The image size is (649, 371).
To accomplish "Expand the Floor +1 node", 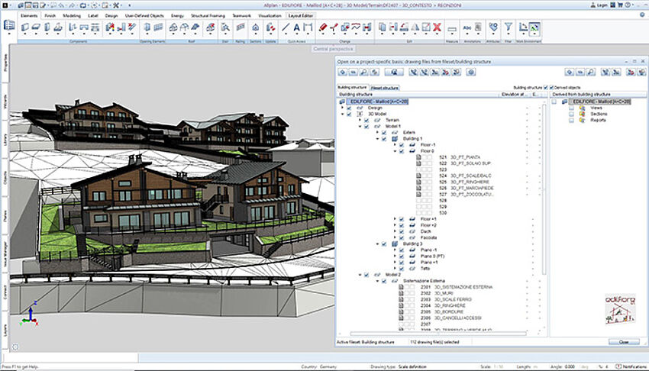I will click(395, 218).
